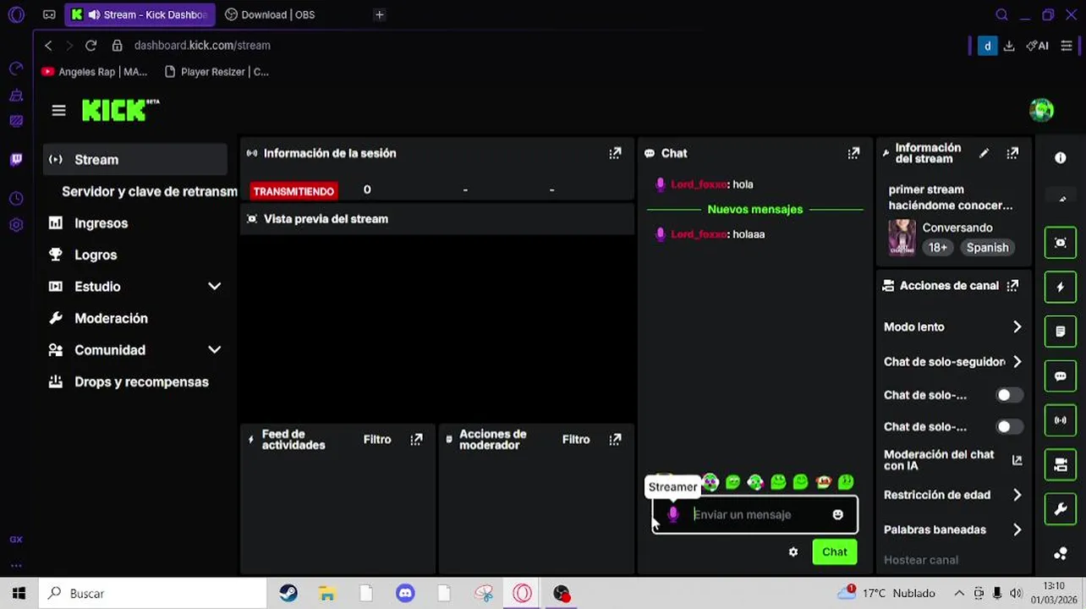Toggle the lightning activity feed widget
Screen dimensions: 1086x609
pyautogui.click(x=1061, y=288)
